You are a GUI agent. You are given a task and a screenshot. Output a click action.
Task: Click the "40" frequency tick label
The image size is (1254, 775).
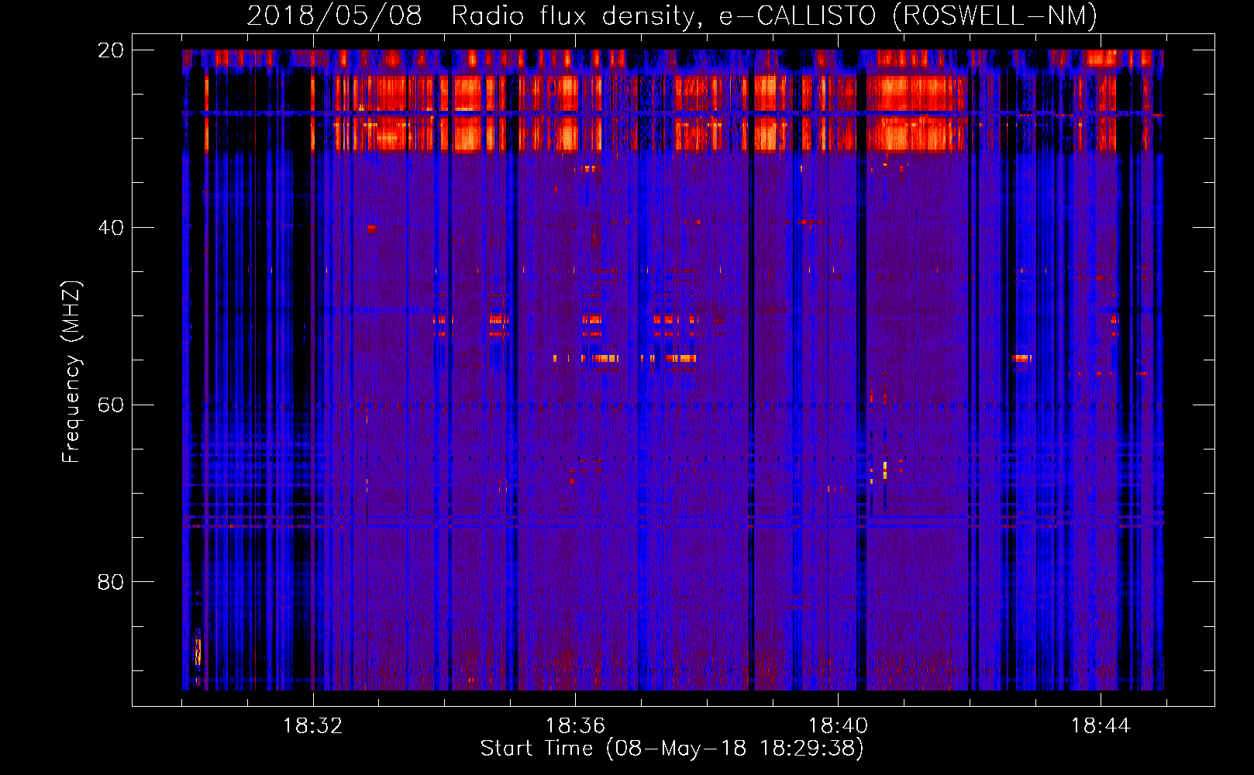point(111,228)
